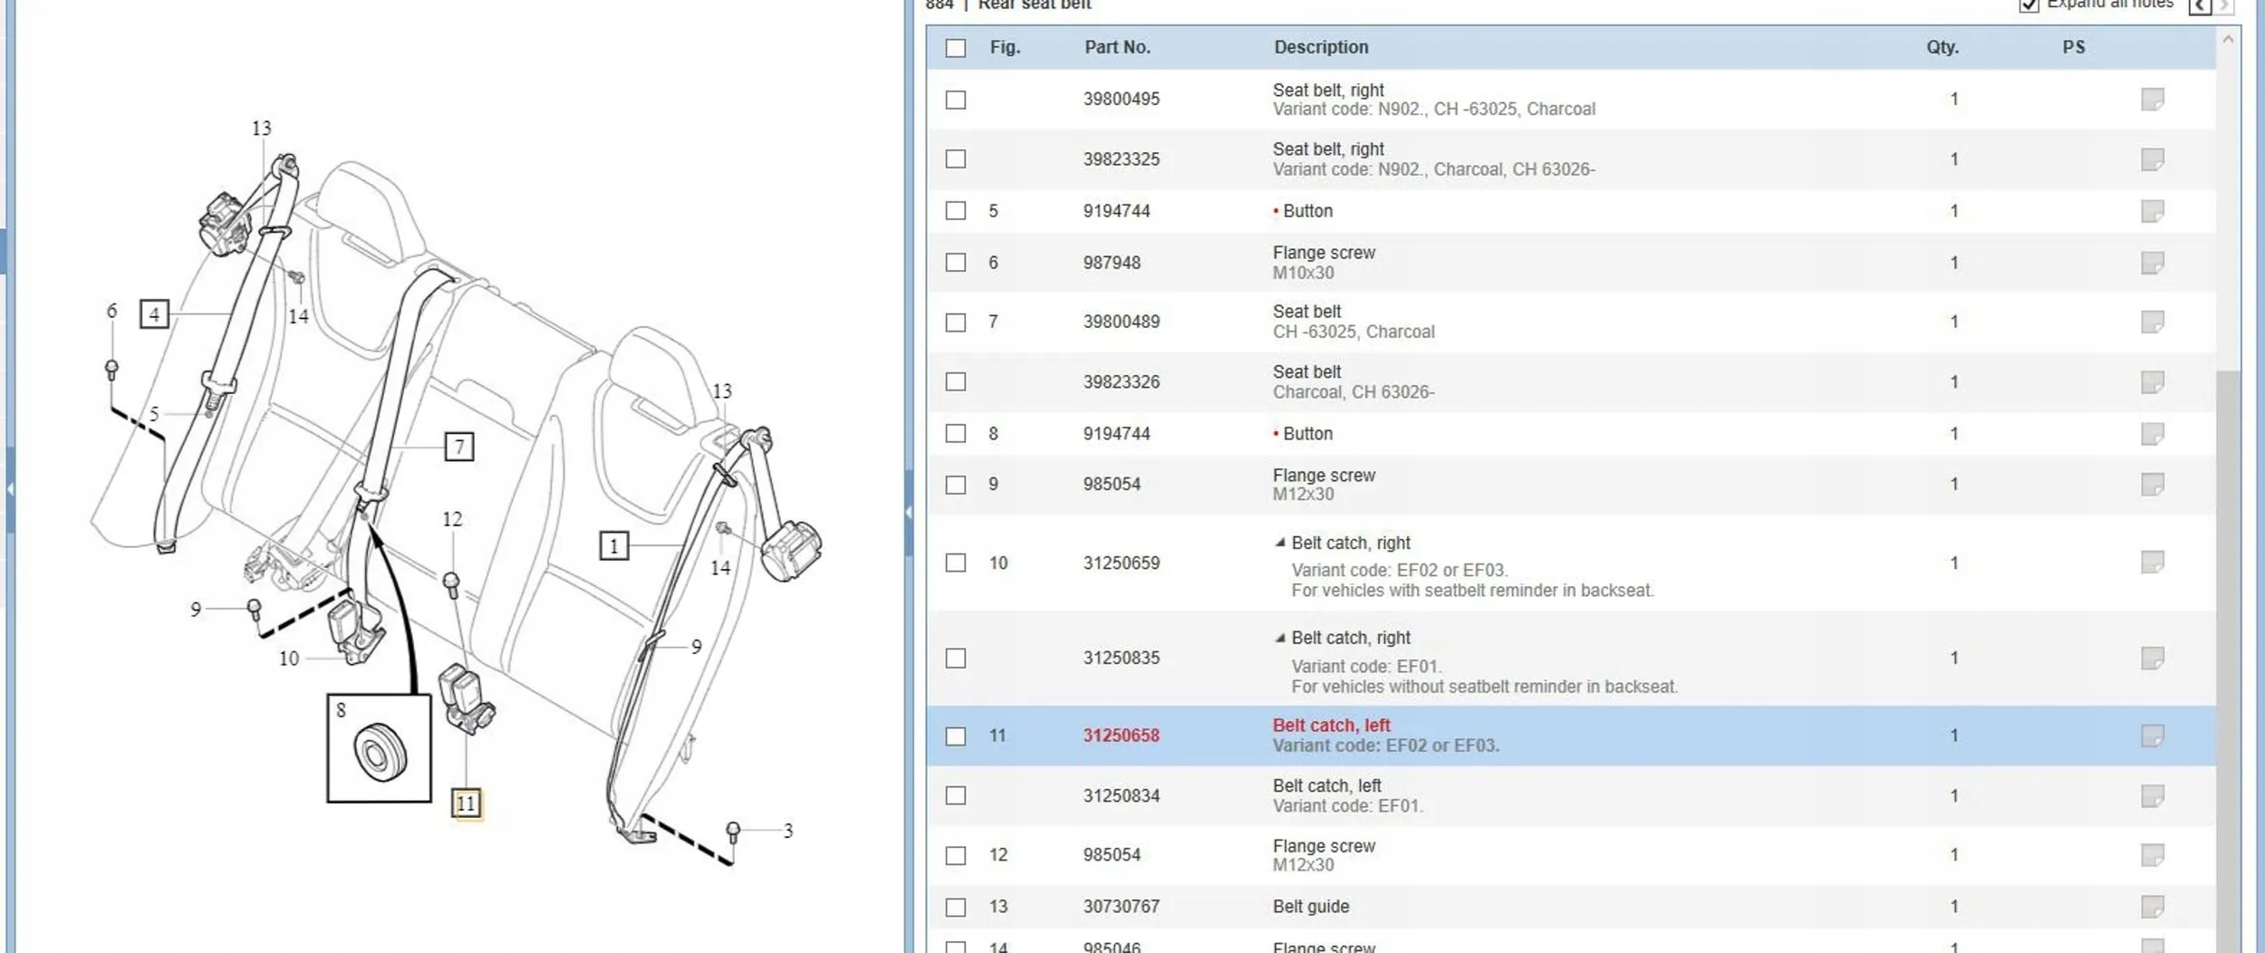This screenshot has width=2265, height=953.
Task: Select callout number 6 in the diagram
Action: (x=111, y=311)
